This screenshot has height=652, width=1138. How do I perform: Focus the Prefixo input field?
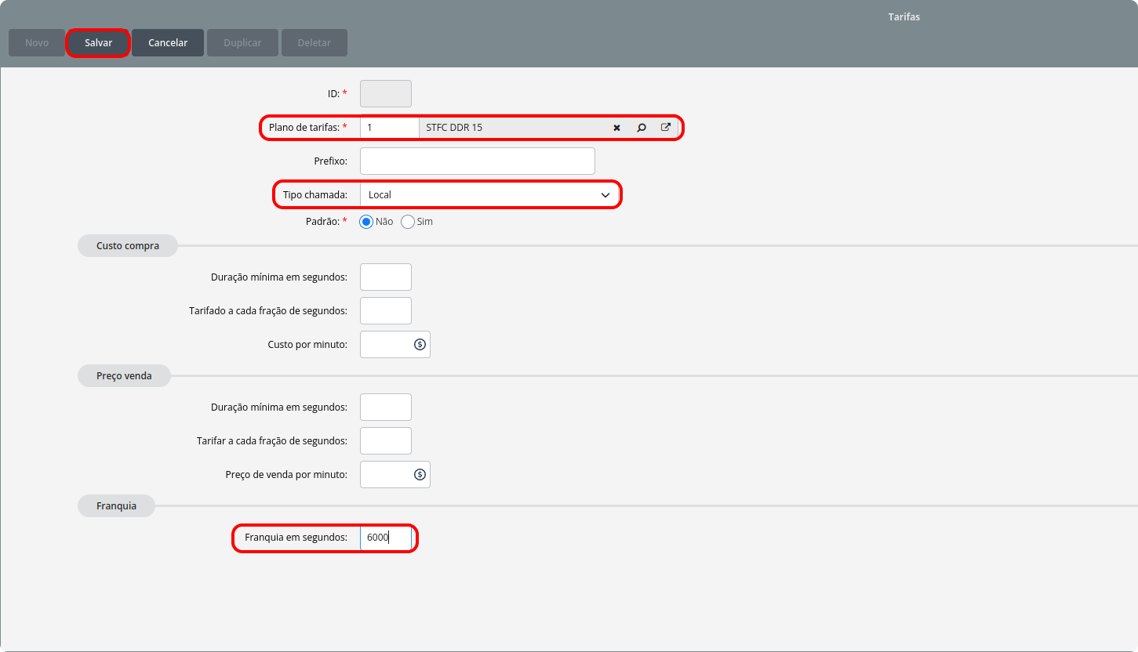[x=478, y=161]
